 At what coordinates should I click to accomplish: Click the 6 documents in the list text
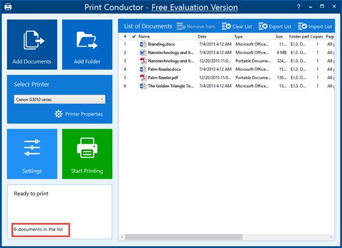[x=38, y=229]
